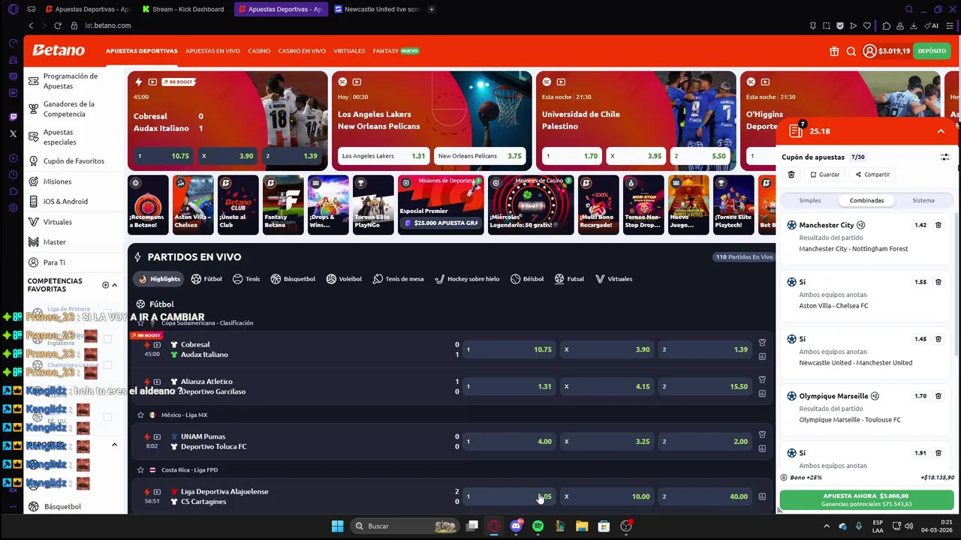Pick the 4.15 draw odds for Alianza Atletico
This screenshot has height=540, width=961.
click(x=607, y=386)
